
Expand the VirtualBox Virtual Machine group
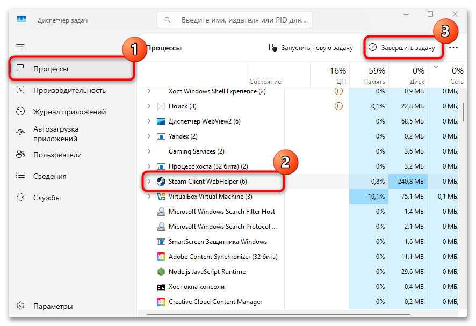pyautogui.click(x=149, y=197)
